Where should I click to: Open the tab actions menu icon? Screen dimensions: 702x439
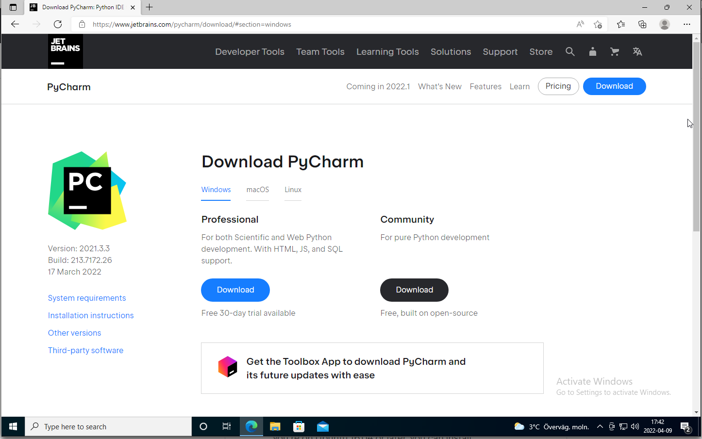(13, 7)
